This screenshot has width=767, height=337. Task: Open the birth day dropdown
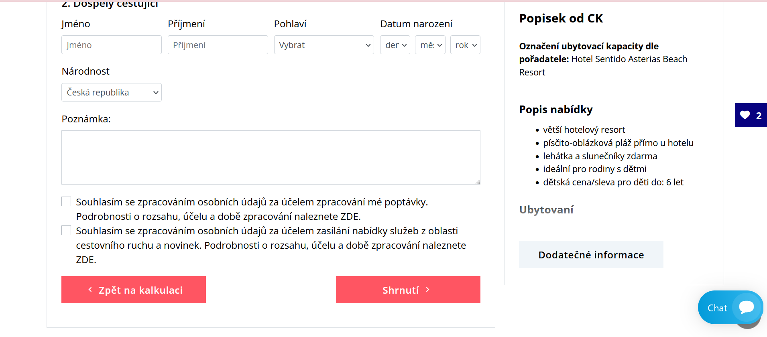pos(395,45)
